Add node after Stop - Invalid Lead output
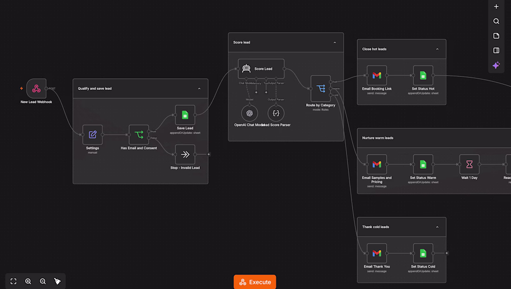The height and width of the screenshot is (289, 511). (x=209, y=154)
